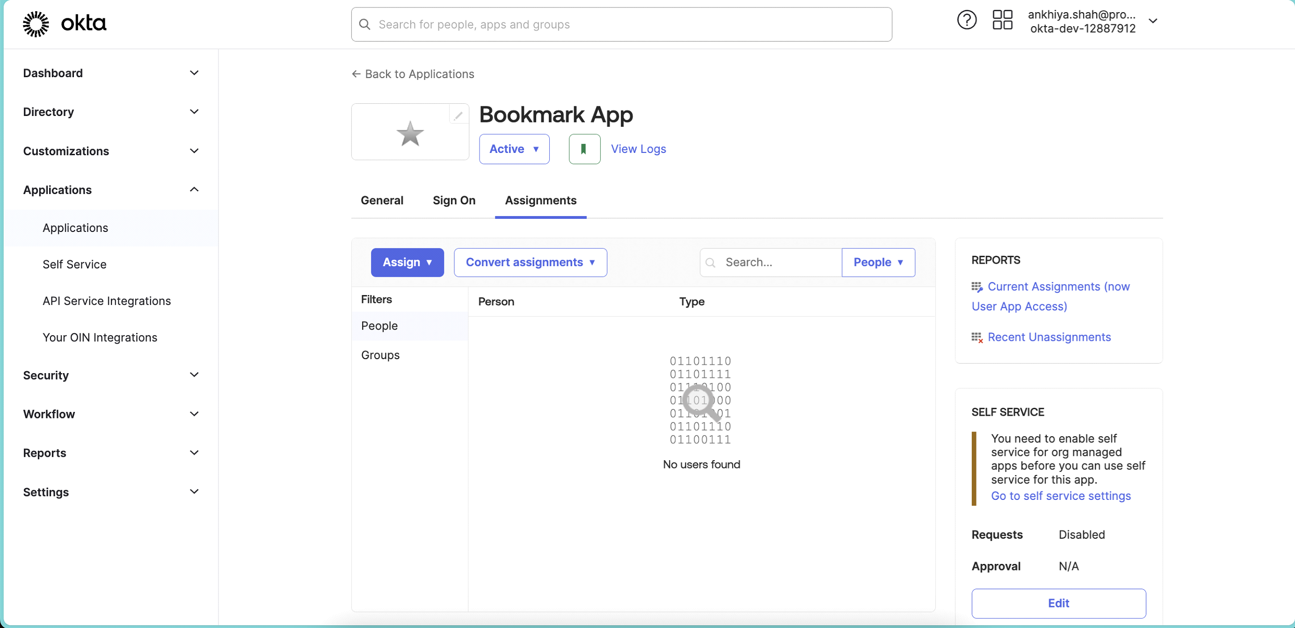The image size is (1295, 628).
Task: Click the green bookmark status icon
Action: tap(584, 149)
